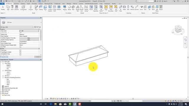Click the Model Line tool

(82, 9)
